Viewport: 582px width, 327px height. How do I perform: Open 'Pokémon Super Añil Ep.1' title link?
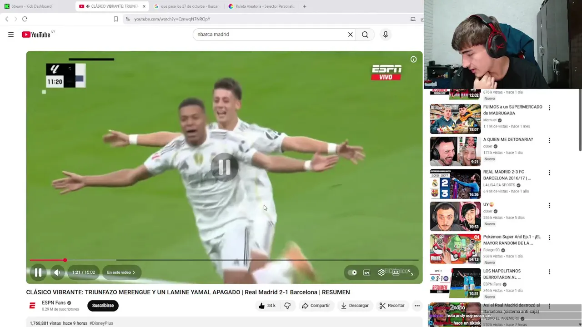(512, 240)
